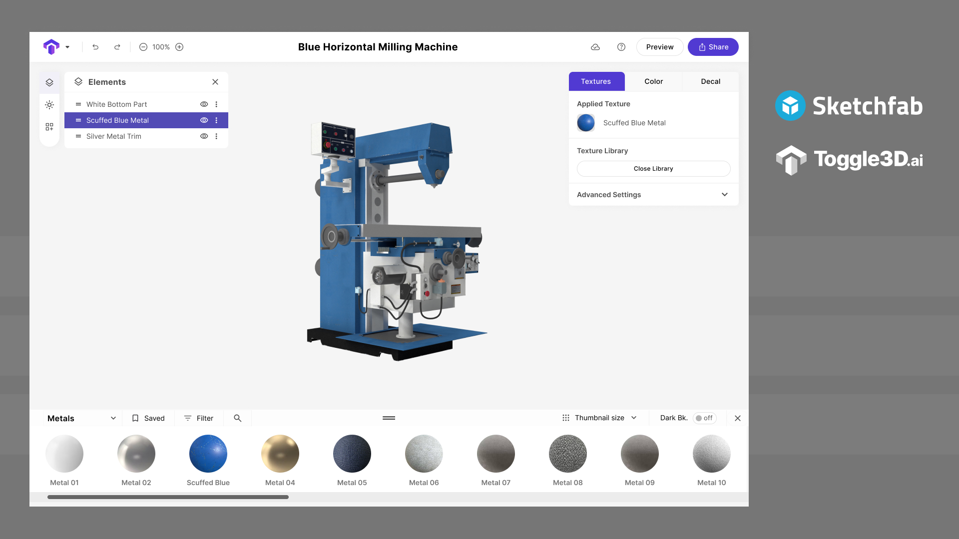The image size is (959, 539).
Task: Select the lighting settings icon in sidebar
Action: (x=49, y=104)
